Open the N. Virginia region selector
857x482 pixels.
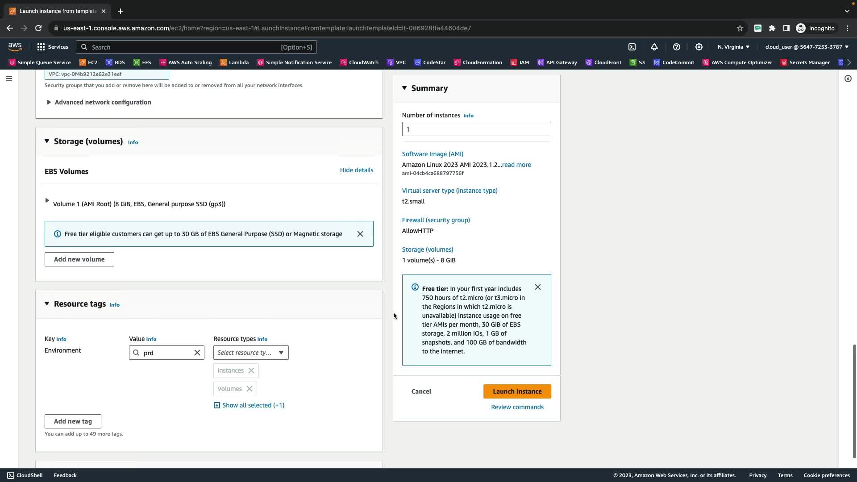(x=733, y=47)
